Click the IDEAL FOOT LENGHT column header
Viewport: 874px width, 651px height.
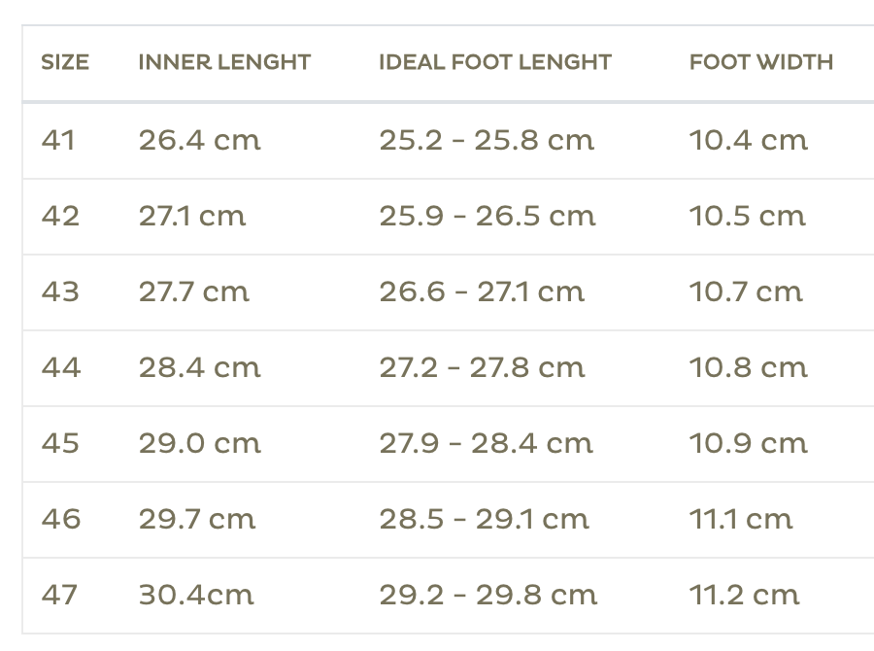tap(495, 63)
